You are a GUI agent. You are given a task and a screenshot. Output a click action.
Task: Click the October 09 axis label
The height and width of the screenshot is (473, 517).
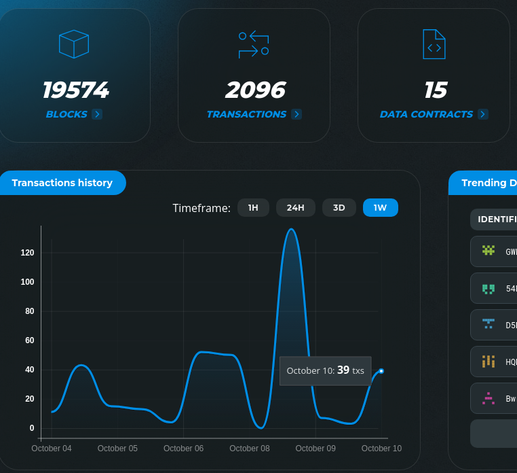[315, 449]
